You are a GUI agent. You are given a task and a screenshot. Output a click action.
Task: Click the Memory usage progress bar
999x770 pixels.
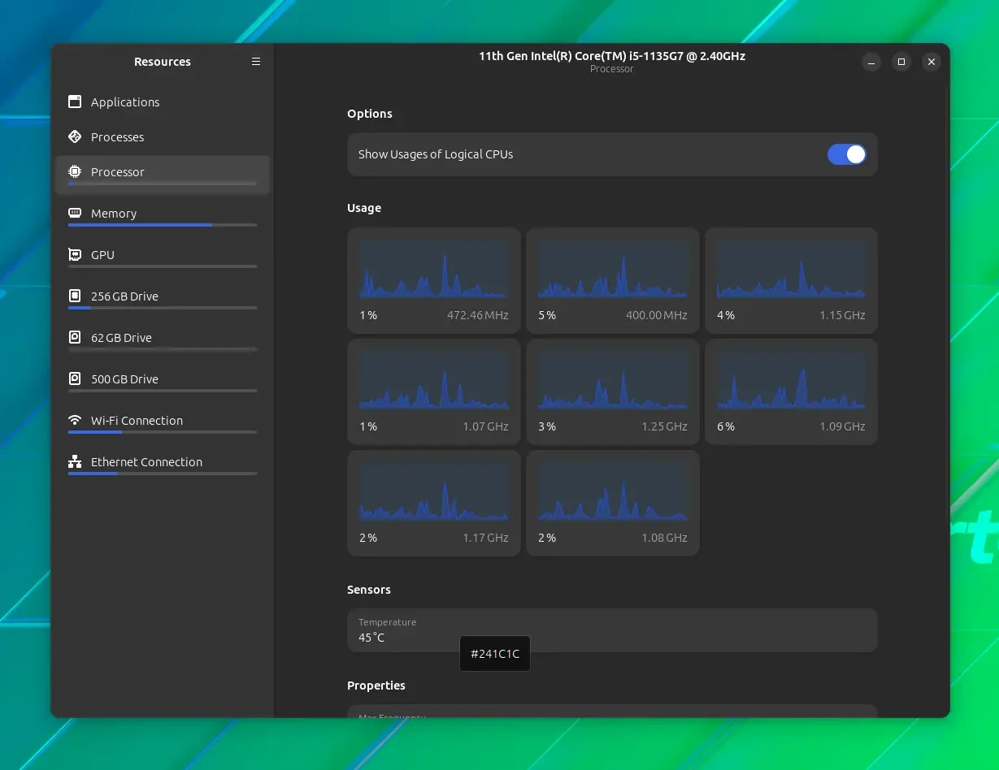[x=163, y=225]
